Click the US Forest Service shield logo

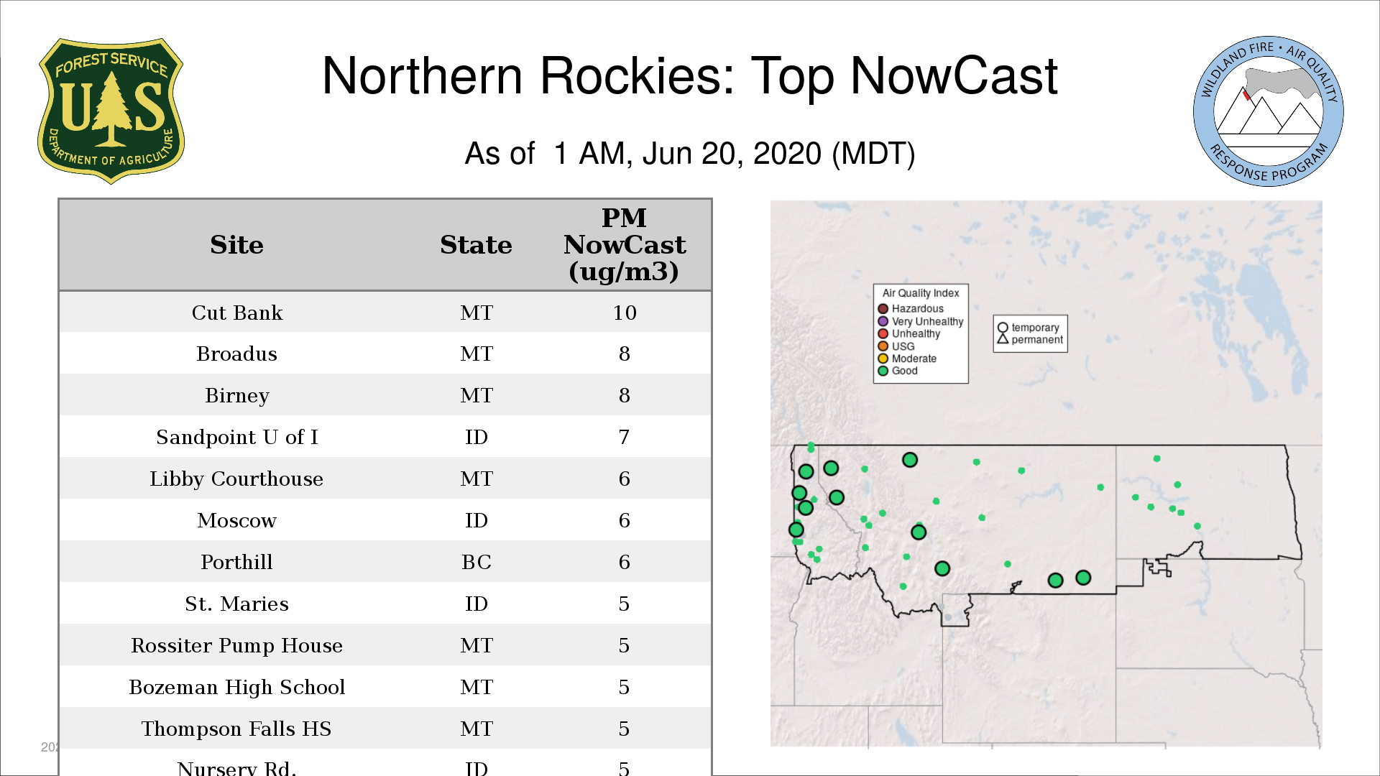(111, 111)
